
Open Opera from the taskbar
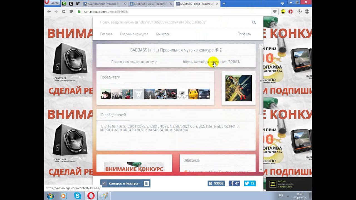(x=91, y=196)
